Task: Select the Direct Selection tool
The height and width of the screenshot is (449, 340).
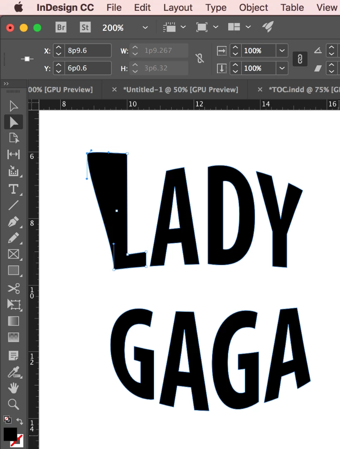Action: [13, 122]
